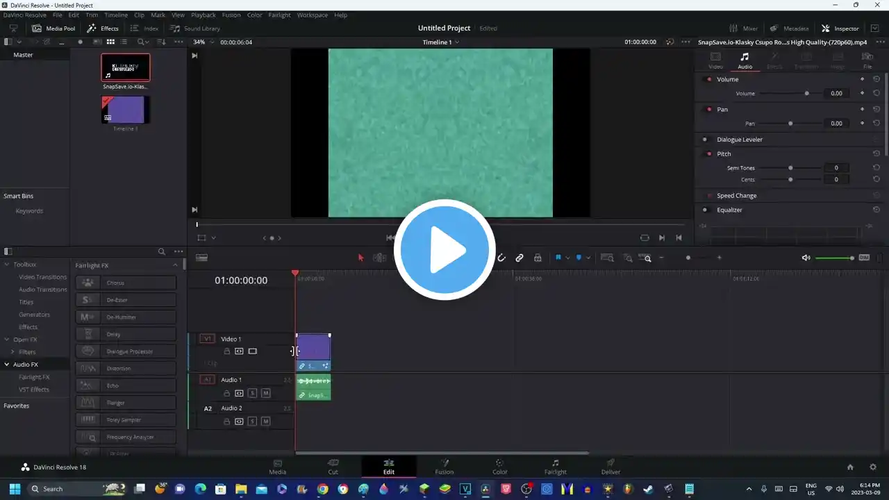The height and width of the screenshot is (500, 889).
Task: Disable the Pitch toggle
Action: [708, 154]
